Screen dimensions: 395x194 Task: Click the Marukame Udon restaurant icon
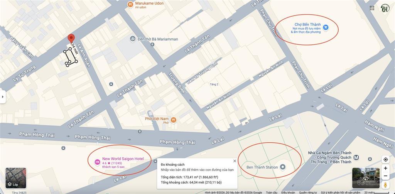pos(130,4)
